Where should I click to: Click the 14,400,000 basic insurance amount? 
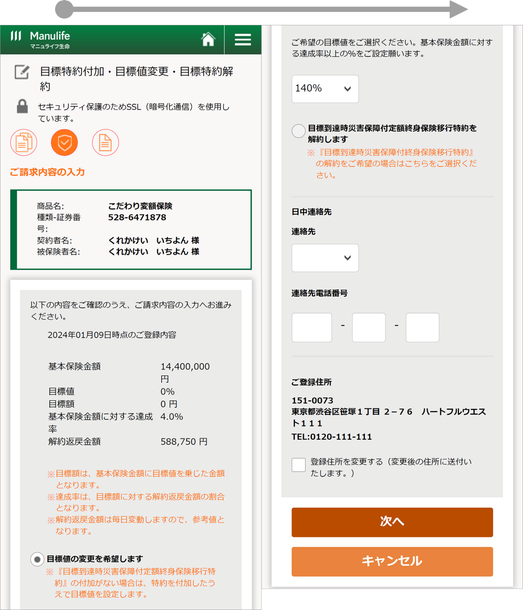[185, 366]
